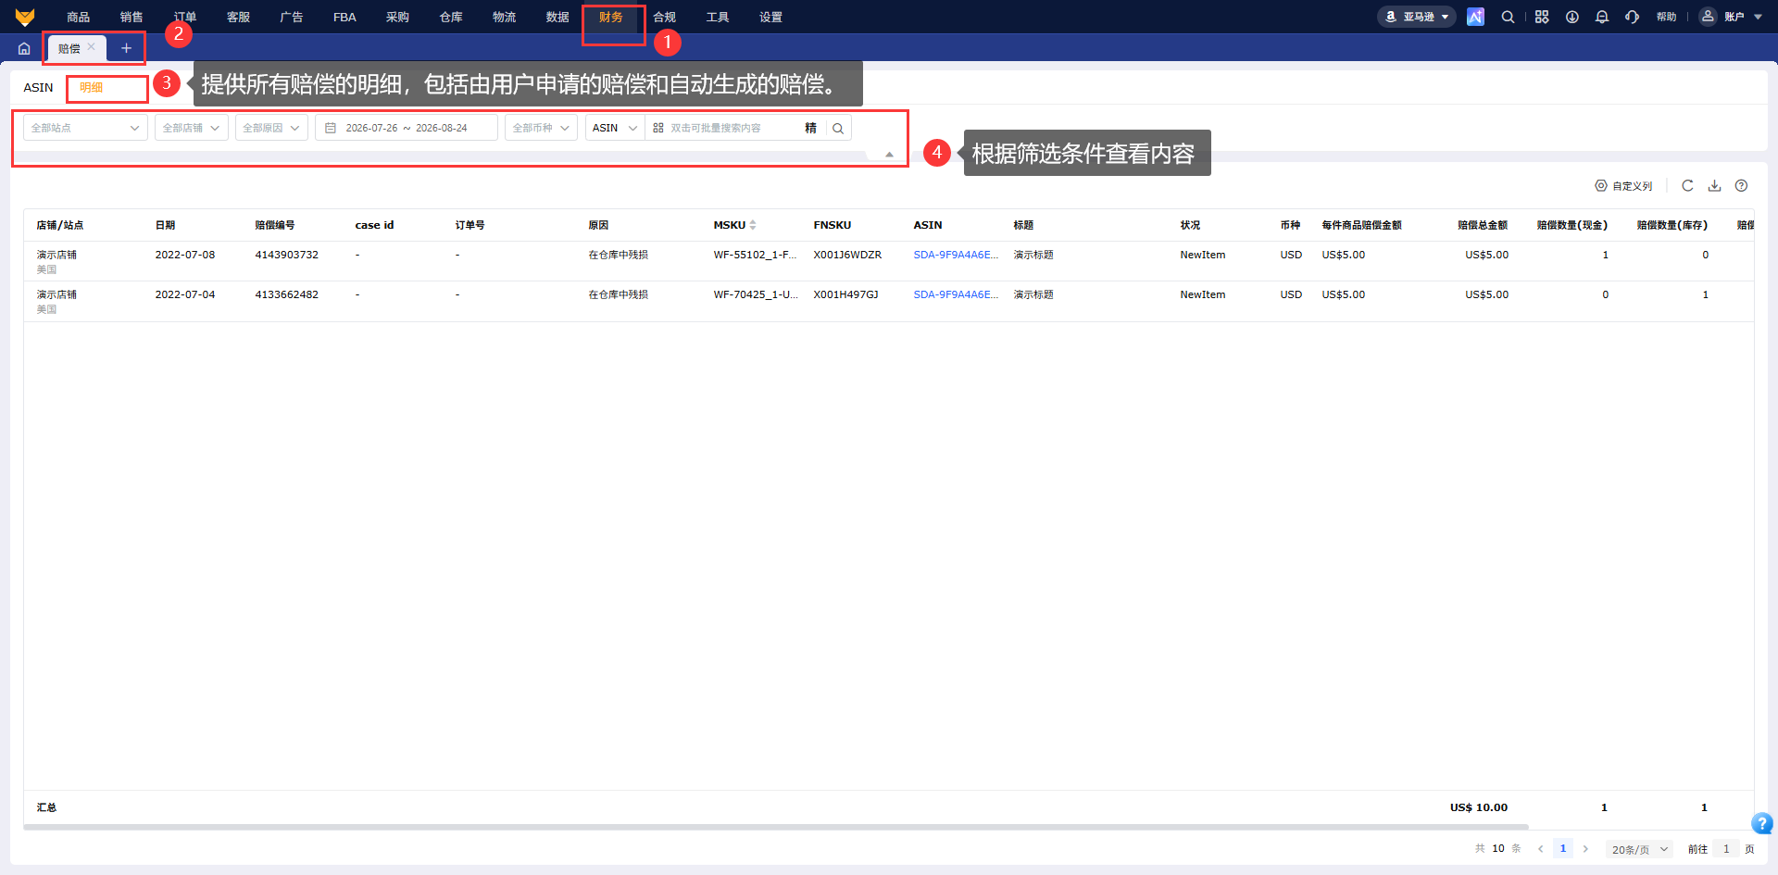1778x875 pixels.
Task: Click the batch search grid icon in the search box
Action: (658, 128)
